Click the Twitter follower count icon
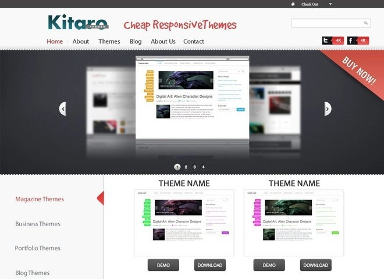Screen dimensions: 384x279 point(333,41)
